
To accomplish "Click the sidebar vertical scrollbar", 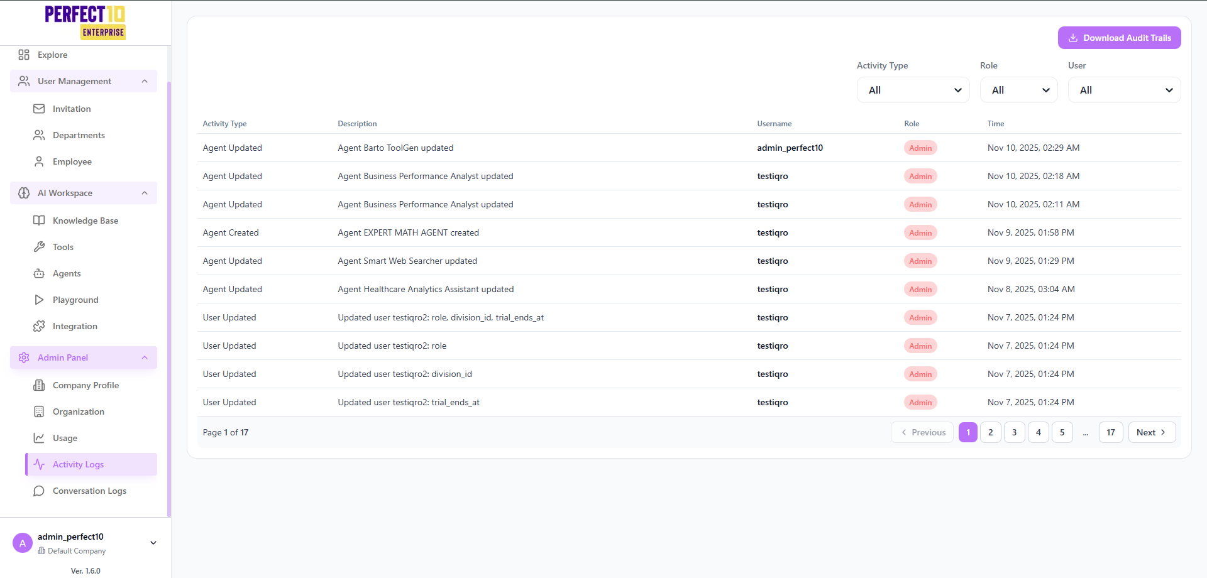I will pyautogui.click(x=168, y=298).
